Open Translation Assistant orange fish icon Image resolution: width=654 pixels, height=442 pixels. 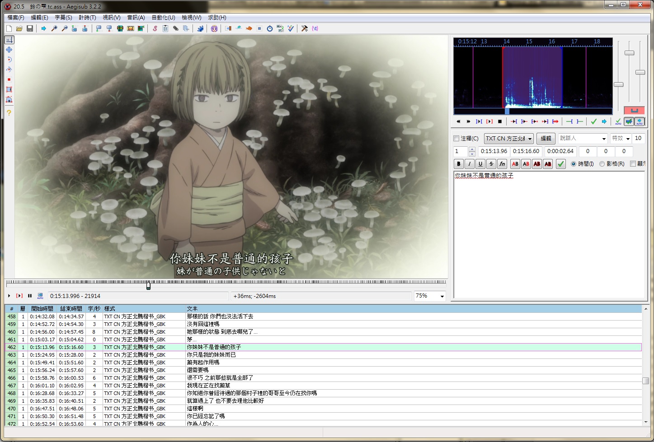[249, 28]
